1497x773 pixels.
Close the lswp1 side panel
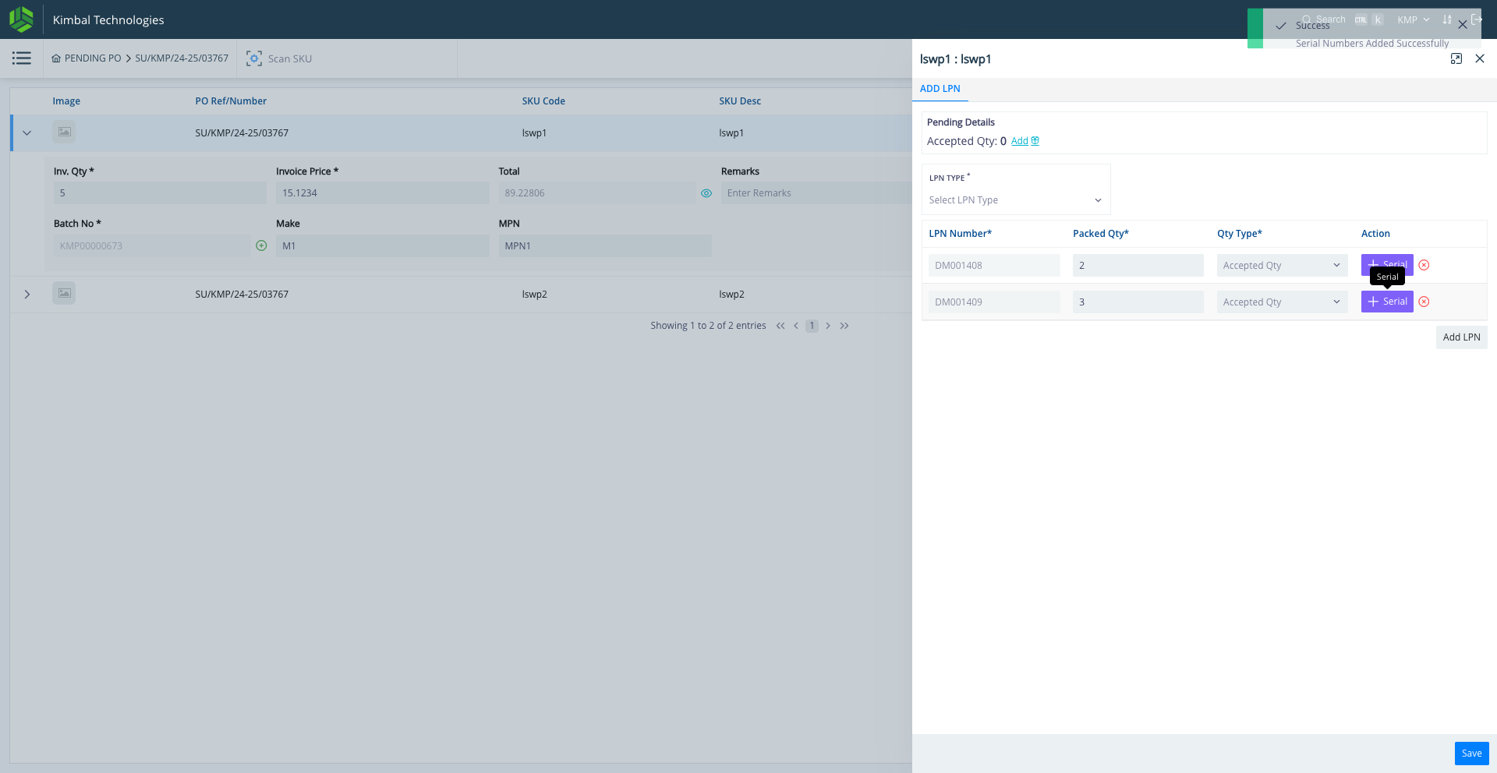(x=1480, y=58)
